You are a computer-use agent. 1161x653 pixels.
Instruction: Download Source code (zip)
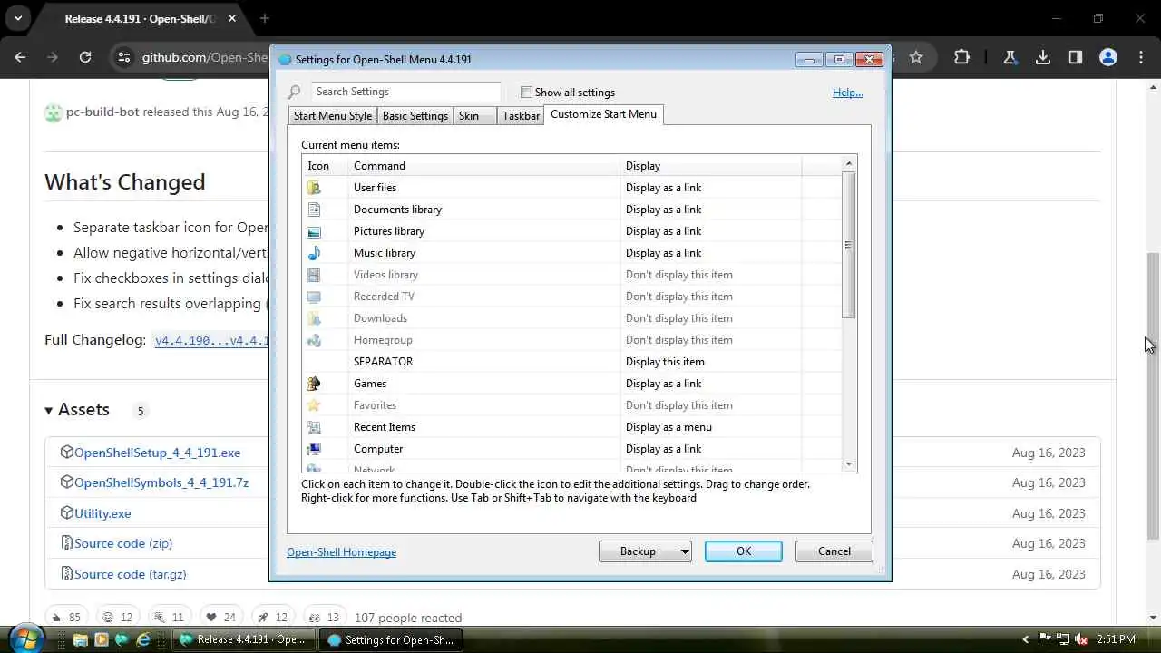[x=123, y=543]
